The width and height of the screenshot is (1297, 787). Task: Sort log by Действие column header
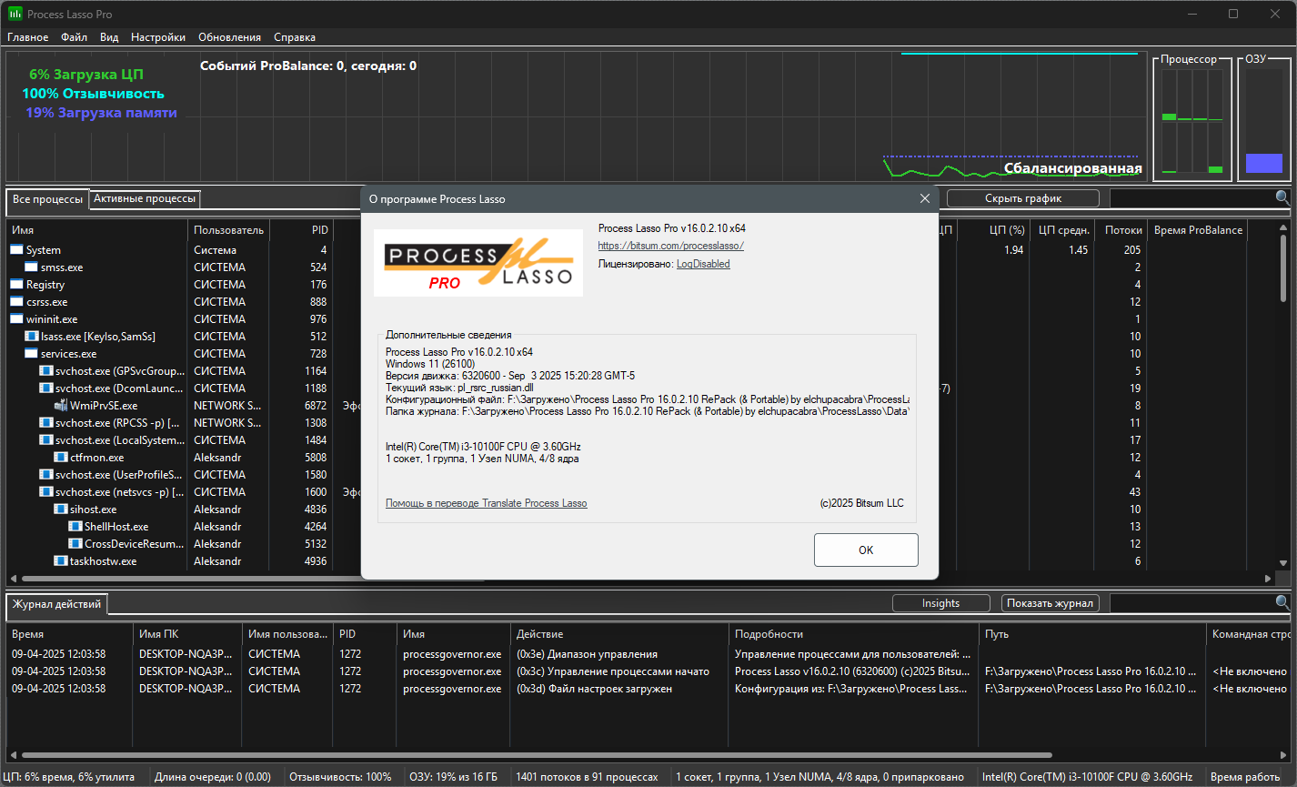click(619, 634)
